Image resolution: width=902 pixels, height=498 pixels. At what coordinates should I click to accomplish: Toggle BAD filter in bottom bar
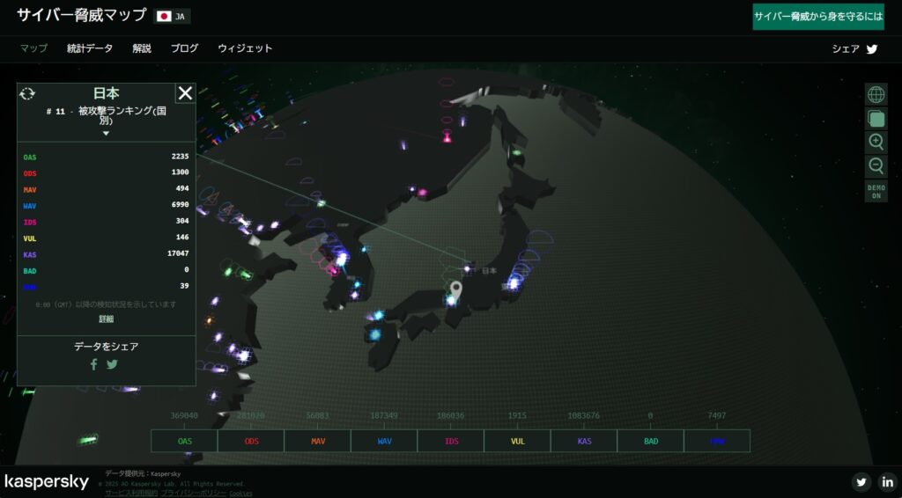[x=651, y=441]
